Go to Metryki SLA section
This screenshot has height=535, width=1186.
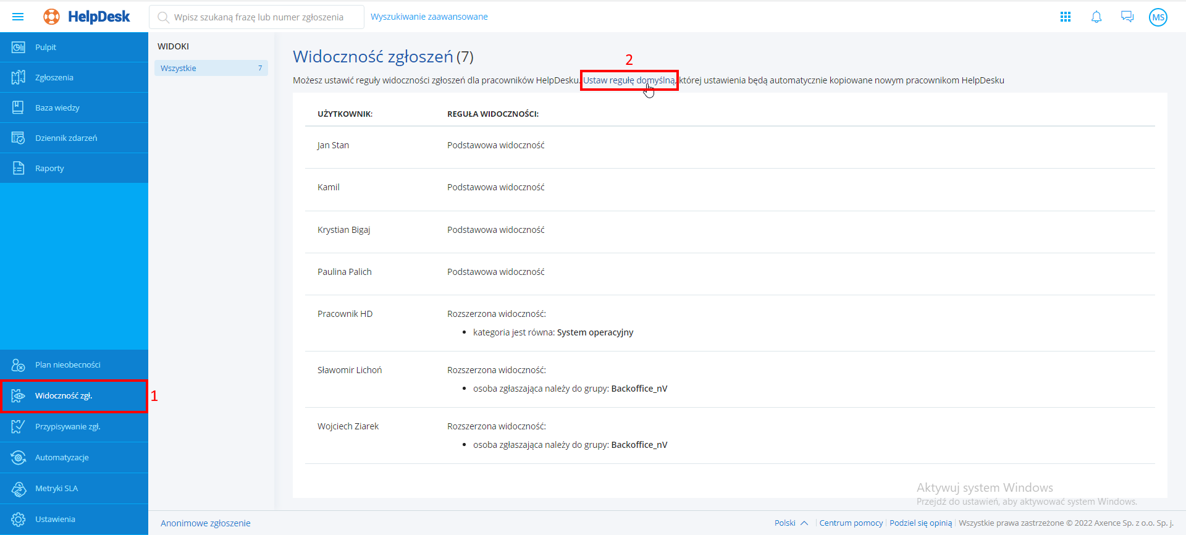(56, 489)
